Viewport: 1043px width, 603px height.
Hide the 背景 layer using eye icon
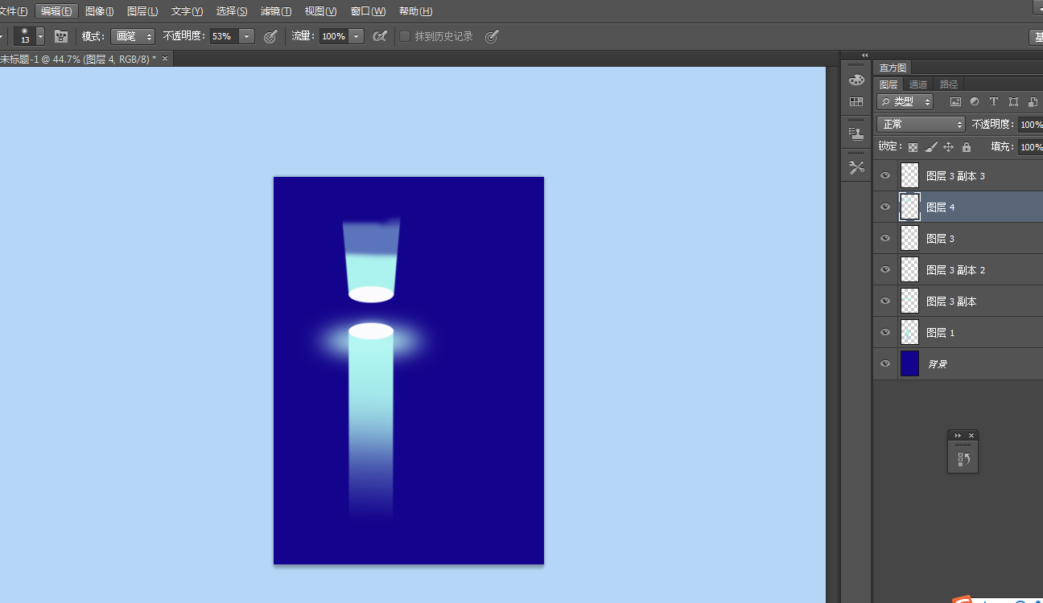coord(885,363)
